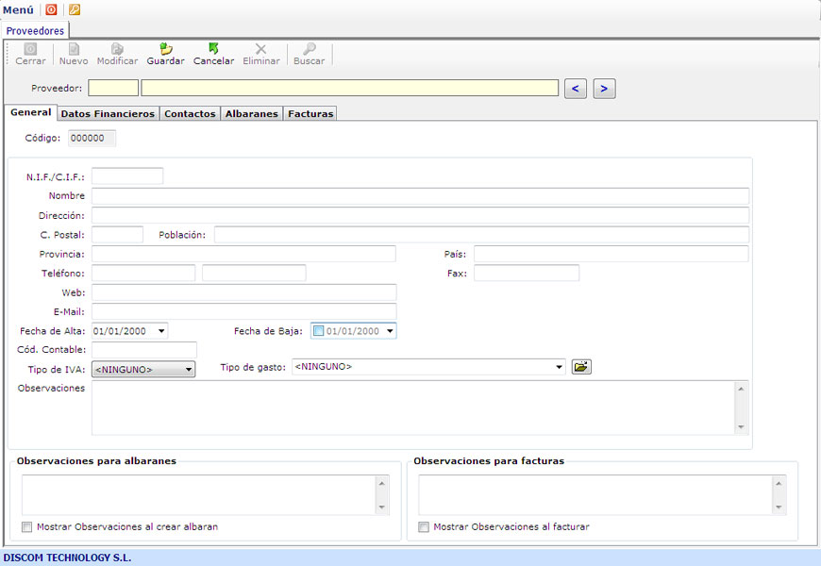This screenshot has height=566, width=821.
Task: Expand the Tipo de IVA dropdown
Action: 189,370
